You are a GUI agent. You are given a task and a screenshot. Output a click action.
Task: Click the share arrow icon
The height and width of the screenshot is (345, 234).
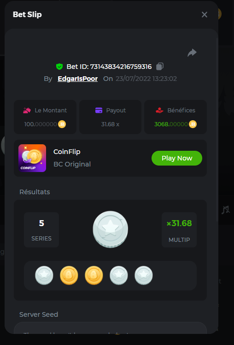click(192, 53)
